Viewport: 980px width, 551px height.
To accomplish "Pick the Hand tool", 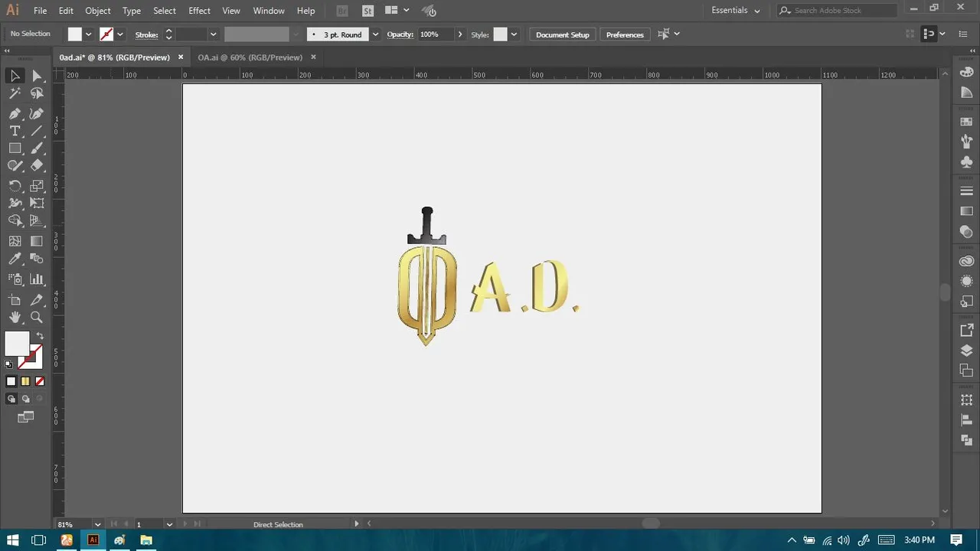I will coord(15,318).
